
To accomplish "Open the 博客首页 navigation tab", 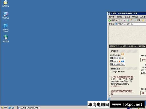I will (x=113, y=46).
